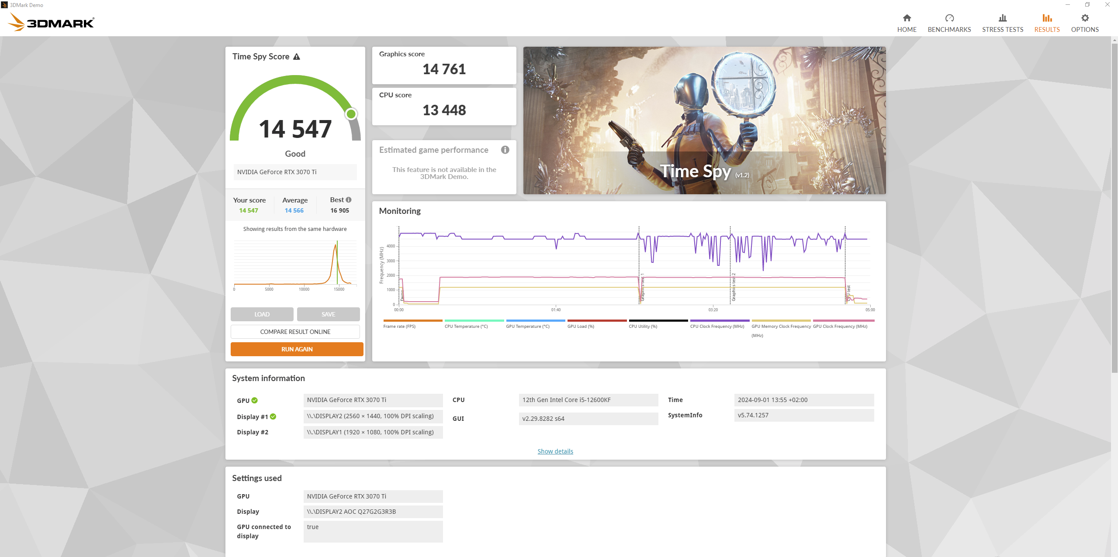The height and width of the screenshot is (557, 1118).
Task: Open the Benchmarks gauge icon
Action: 949,18
